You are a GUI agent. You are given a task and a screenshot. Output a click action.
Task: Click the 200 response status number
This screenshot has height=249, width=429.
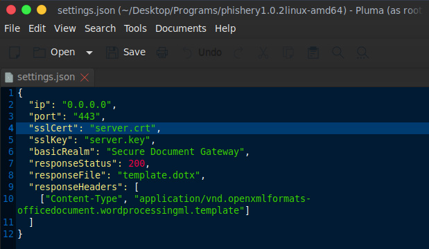click(137, 163)
